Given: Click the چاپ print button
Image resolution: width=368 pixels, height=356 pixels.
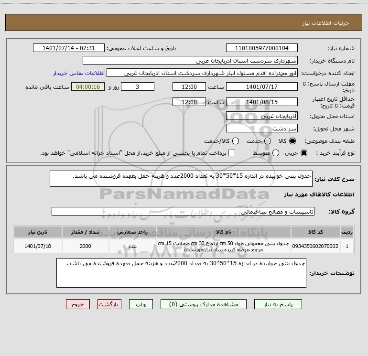Looking at the screenshot, I should pyautogui.click(x=141, y=304).
